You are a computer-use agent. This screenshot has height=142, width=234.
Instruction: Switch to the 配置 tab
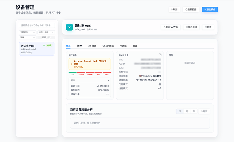[x=135, y=46]
